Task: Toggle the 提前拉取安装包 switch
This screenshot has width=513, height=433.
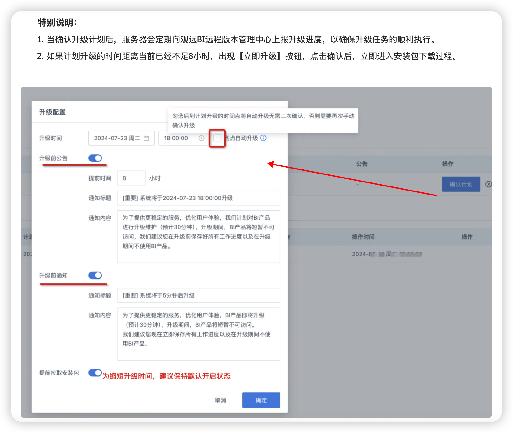Action: (95, 373)
